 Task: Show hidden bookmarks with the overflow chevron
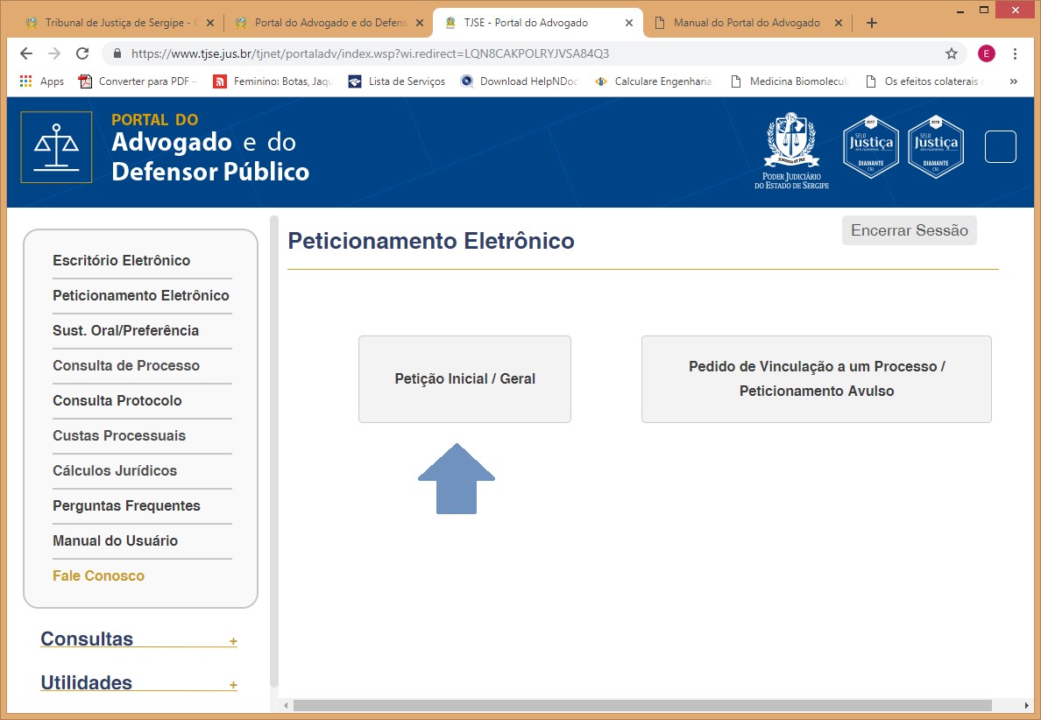click(x=1014, y=81)
